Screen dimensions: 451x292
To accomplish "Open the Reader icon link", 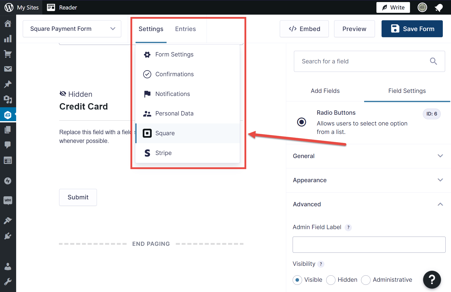I will (51, 7).
